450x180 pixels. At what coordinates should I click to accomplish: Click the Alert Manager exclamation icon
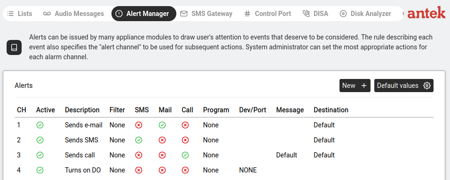119,14
